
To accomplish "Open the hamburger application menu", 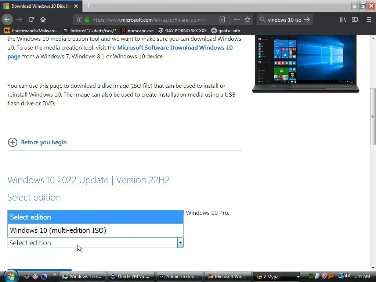I will click(x=369, y=20).
